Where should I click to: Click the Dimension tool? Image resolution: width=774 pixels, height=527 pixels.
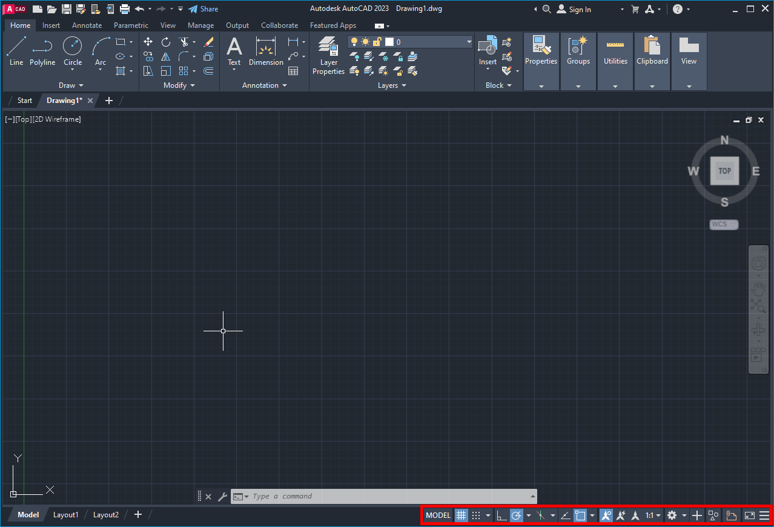(x=266, y=51)
